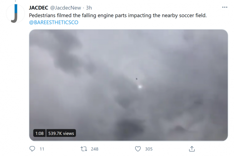Screen dimensions: 234x156
Task: Open the JACDEC display name profile link
Action: (x=38, y=7)
